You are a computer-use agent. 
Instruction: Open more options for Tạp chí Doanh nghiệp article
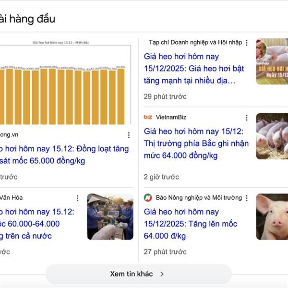(247, 43)
